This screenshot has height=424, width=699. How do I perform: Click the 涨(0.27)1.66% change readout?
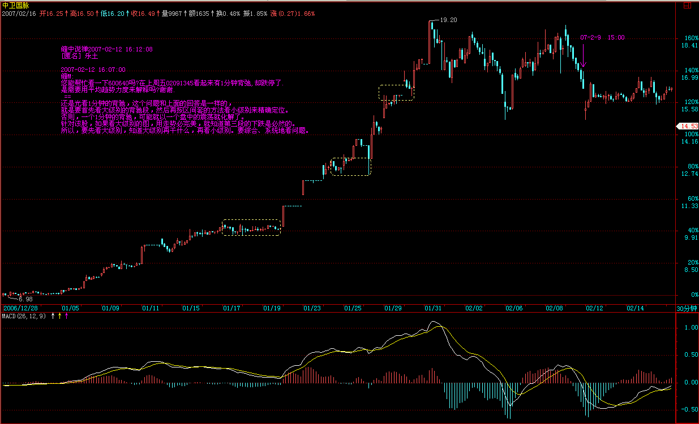click(x=293, y=12)
